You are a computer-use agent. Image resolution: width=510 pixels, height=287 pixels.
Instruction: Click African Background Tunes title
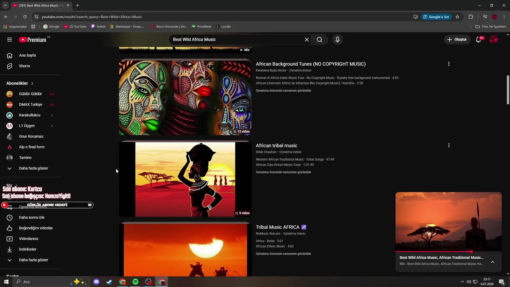coord(311,64)
